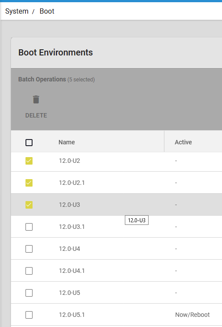Check the 12.0-U4.1 boot environment

pos(29,271)
